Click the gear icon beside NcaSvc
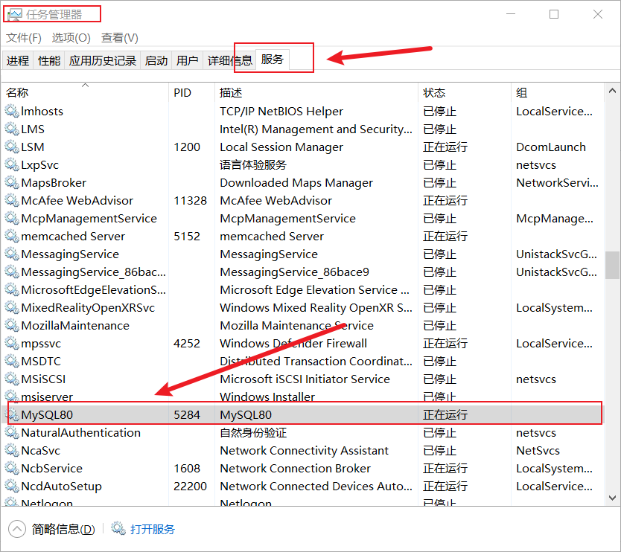 12,450
